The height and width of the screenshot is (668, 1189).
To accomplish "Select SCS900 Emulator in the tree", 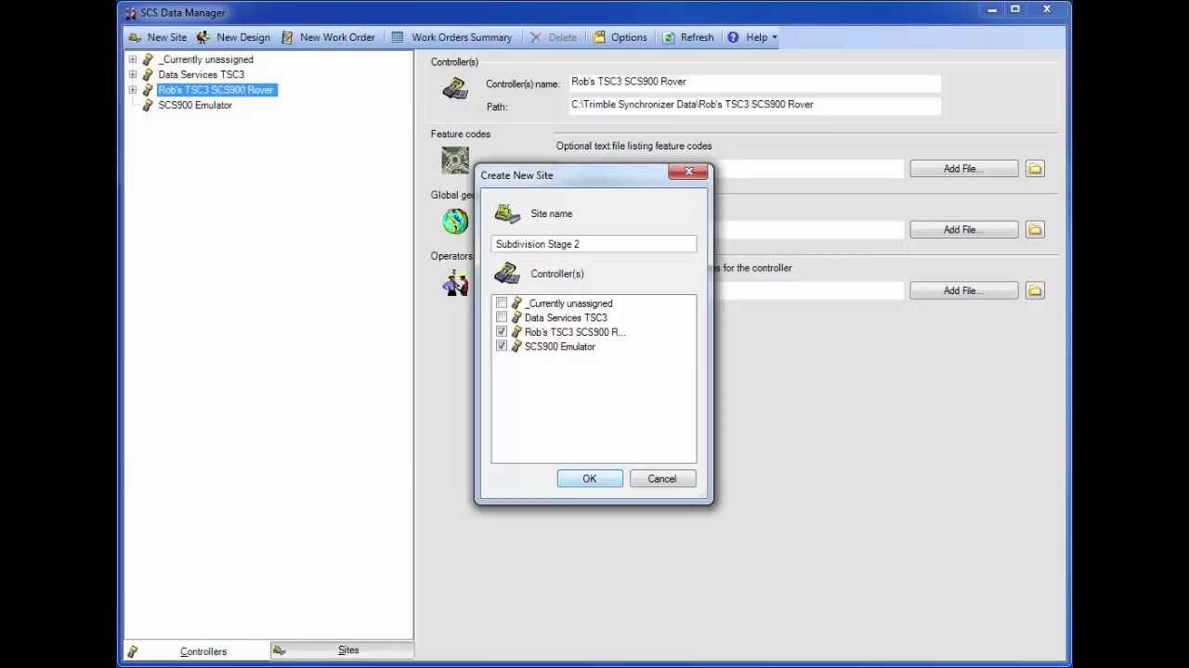I will point(195,105).
